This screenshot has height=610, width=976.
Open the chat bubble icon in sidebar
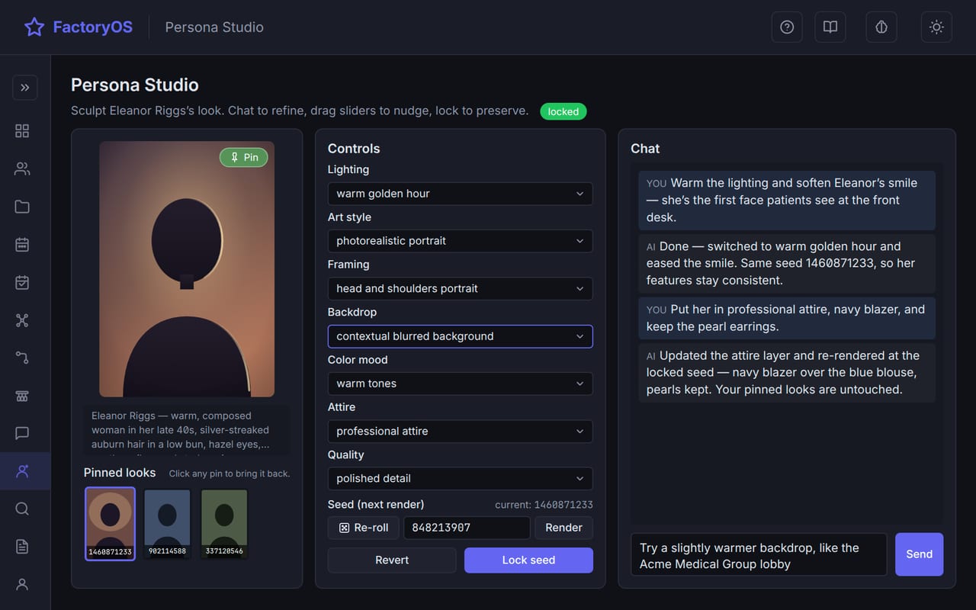[22, 433]
